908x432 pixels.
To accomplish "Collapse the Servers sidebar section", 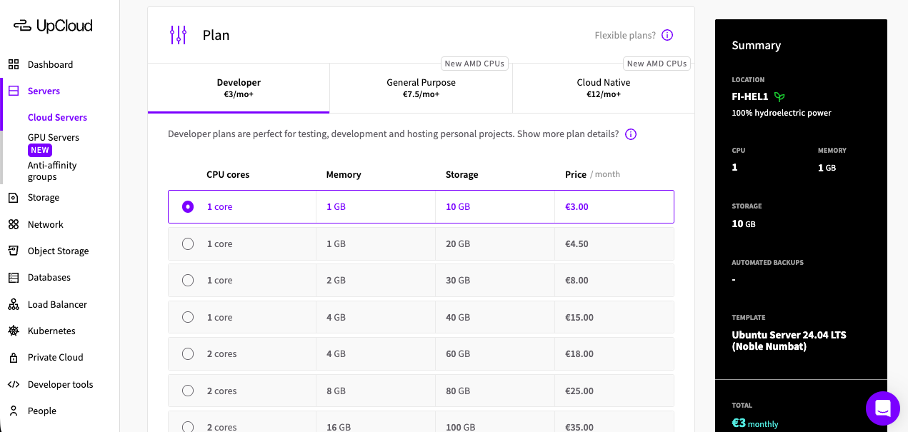I will (44, 91).
